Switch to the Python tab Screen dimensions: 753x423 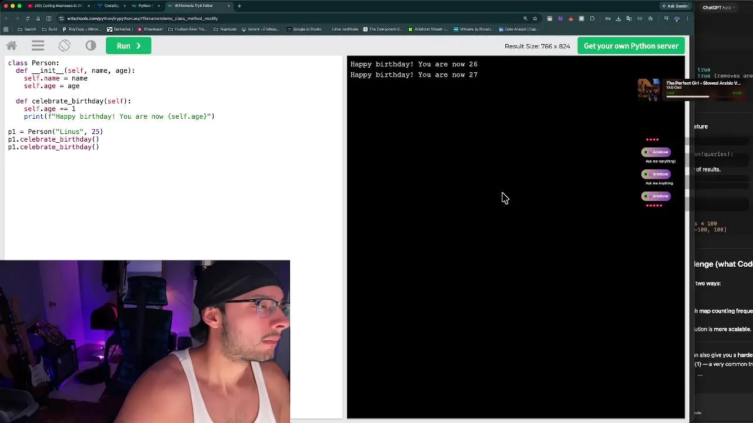(145, 6)
